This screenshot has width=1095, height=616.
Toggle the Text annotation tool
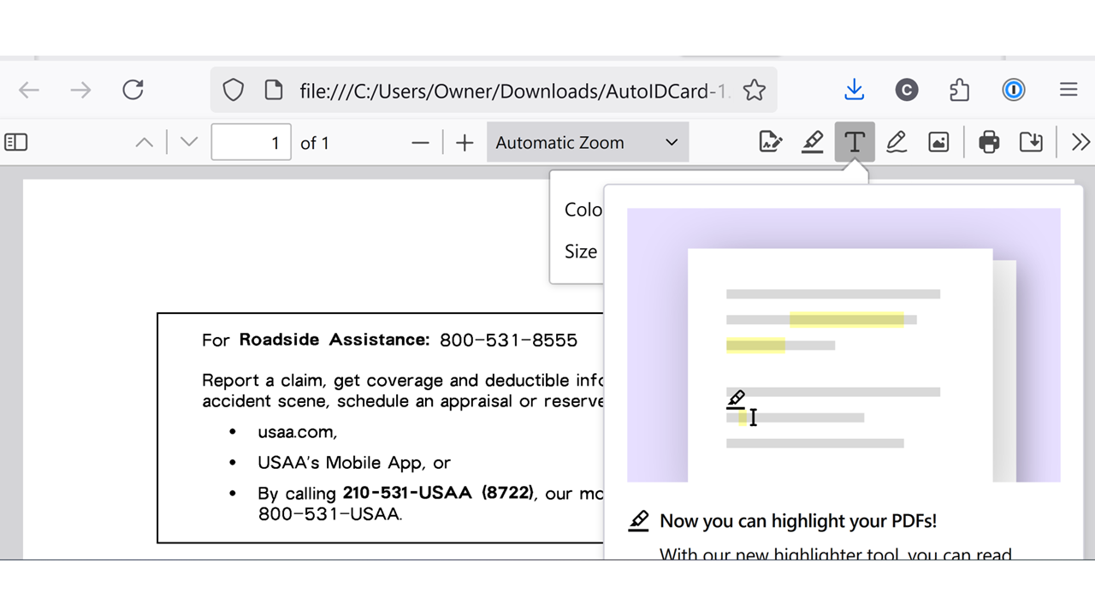point(855,142)
